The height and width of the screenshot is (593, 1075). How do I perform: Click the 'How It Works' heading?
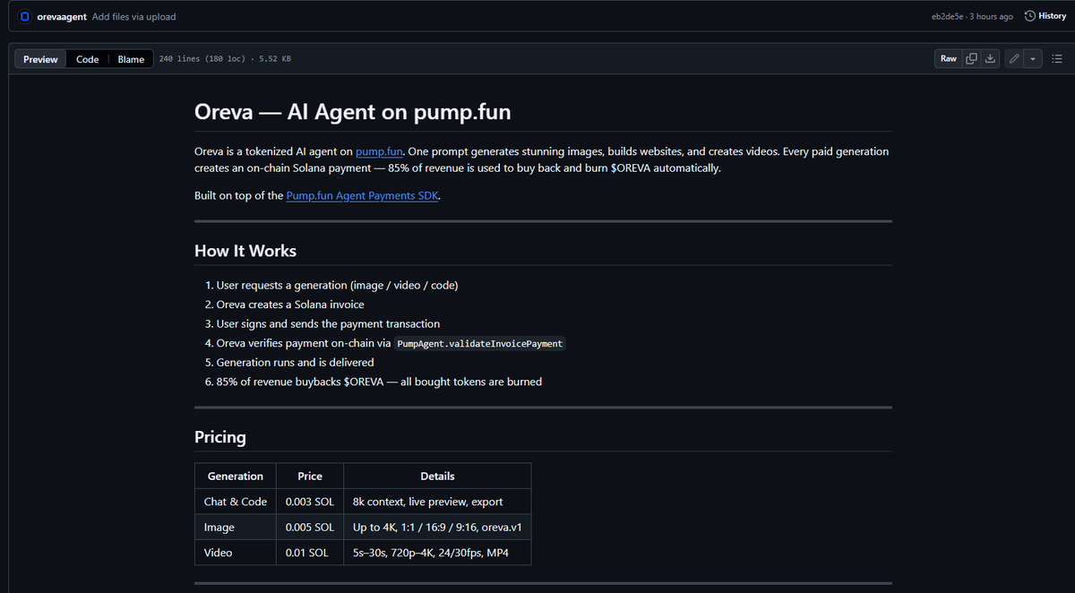[x=245, y=251]
